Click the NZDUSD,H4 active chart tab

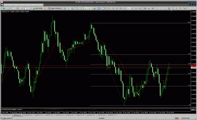17,115
